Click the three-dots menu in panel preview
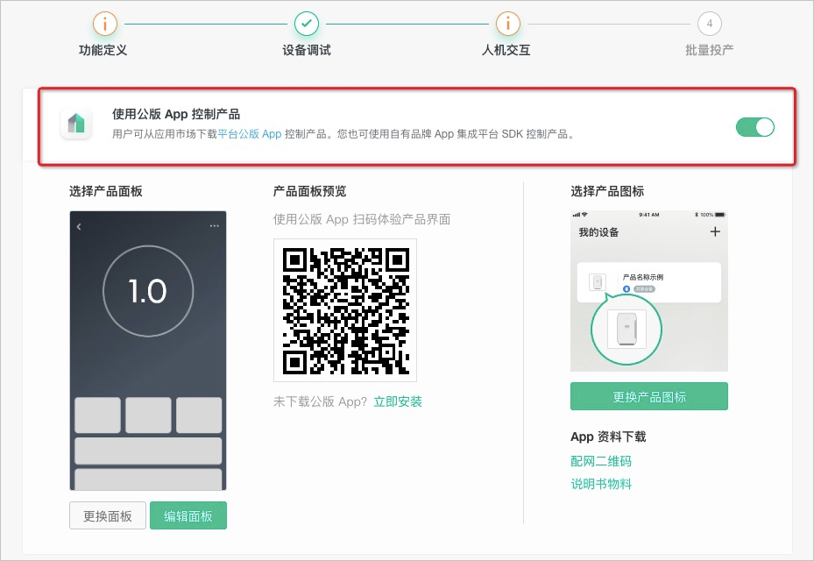This screenshot has width=814, height=561. (215, 226)
